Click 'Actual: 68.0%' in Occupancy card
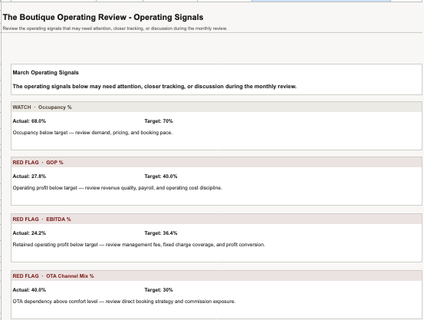The image size is (424, 320). point(29,121)
